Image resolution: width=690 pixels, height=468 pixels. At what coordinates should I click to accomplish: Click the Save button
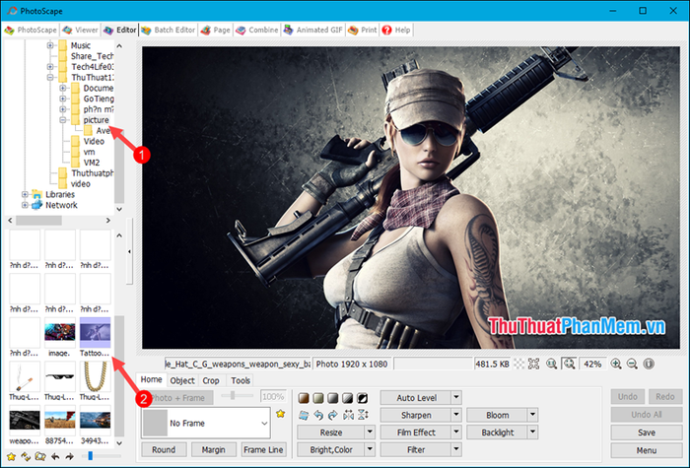[x=647, y=433]
